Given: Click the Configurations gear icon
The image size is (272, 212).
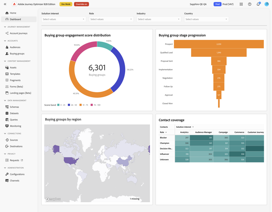Looking at the screenshot, I should [7, 174].
